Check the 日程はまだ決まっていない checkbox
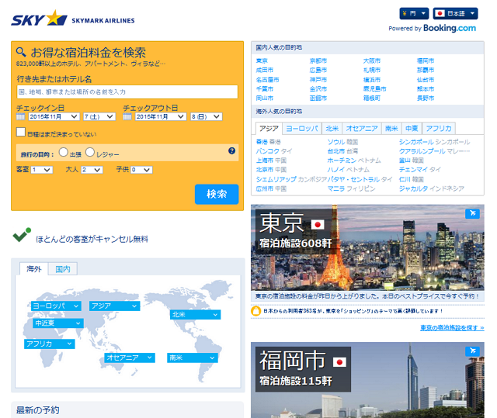 tap(21, 132)
